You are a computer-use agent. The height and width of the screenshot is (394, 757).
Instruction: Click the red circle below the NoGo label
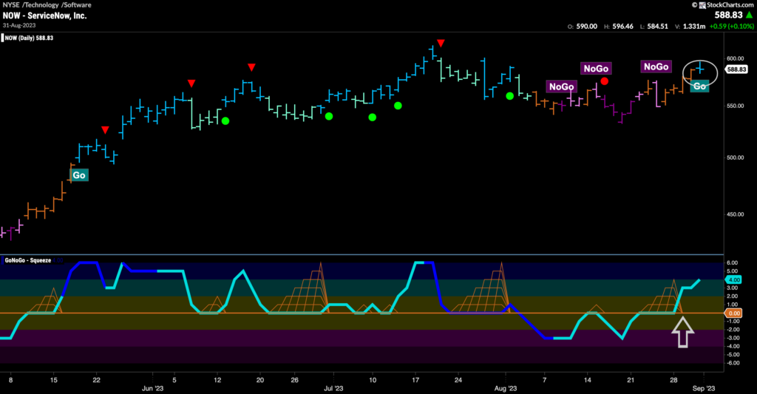coord(605,81)
